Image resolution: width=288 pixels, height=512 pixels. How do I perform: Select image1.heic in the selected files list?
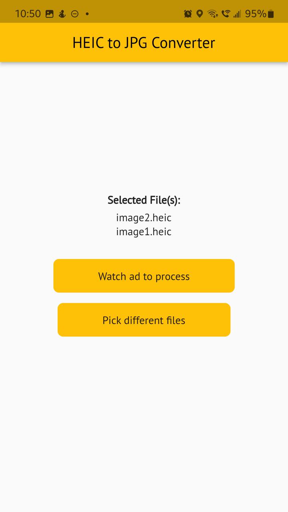(144, 232)
